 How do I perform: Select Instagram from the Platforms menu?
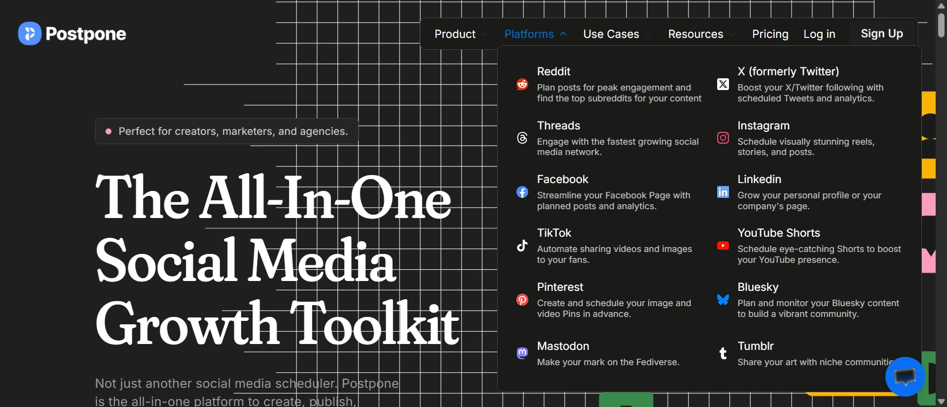[764, 125]
